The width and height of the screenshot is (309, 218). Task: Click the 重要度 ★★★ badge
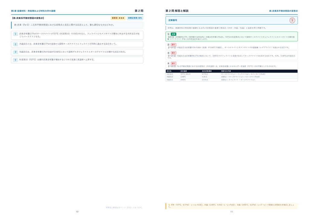[x=118, y=18]
